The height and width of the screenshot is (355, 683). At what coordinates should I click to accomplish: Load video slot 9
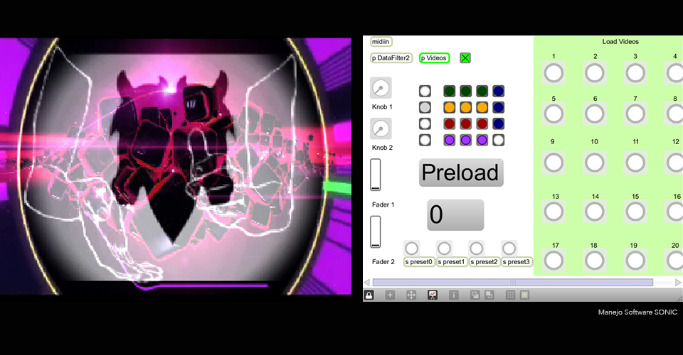[x=554, y=163]
